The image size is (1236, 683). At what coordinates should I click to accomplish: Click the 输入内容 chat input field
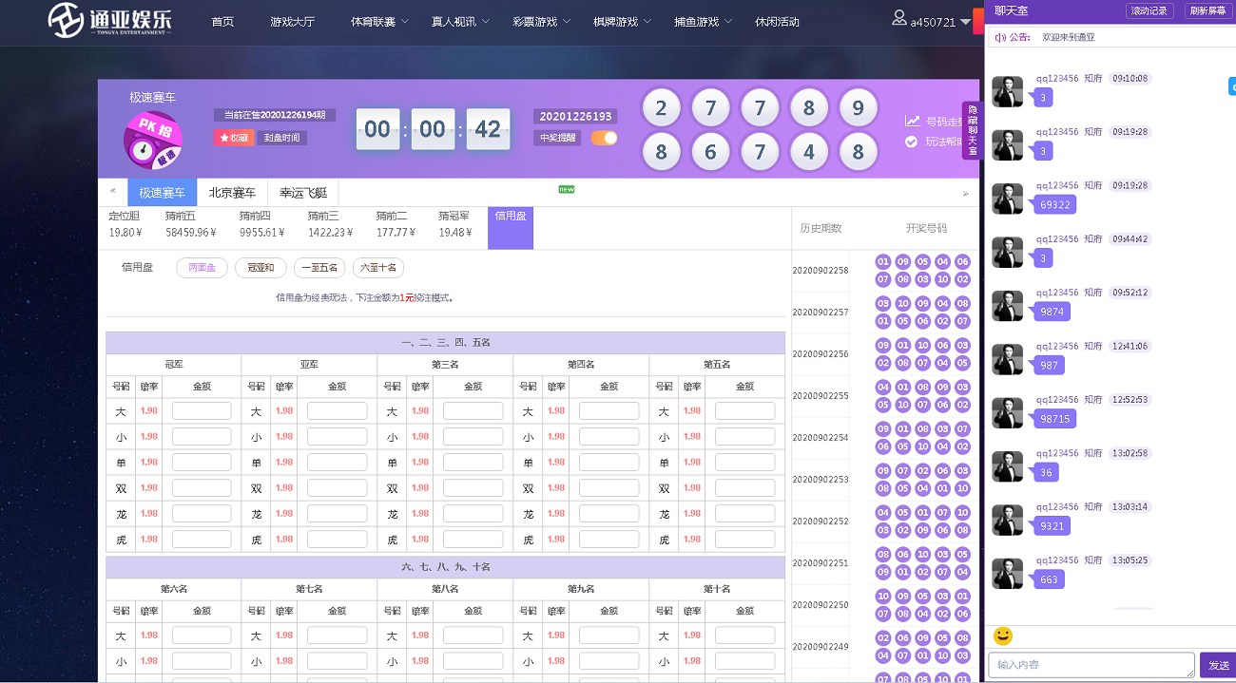pos(1091,665)
